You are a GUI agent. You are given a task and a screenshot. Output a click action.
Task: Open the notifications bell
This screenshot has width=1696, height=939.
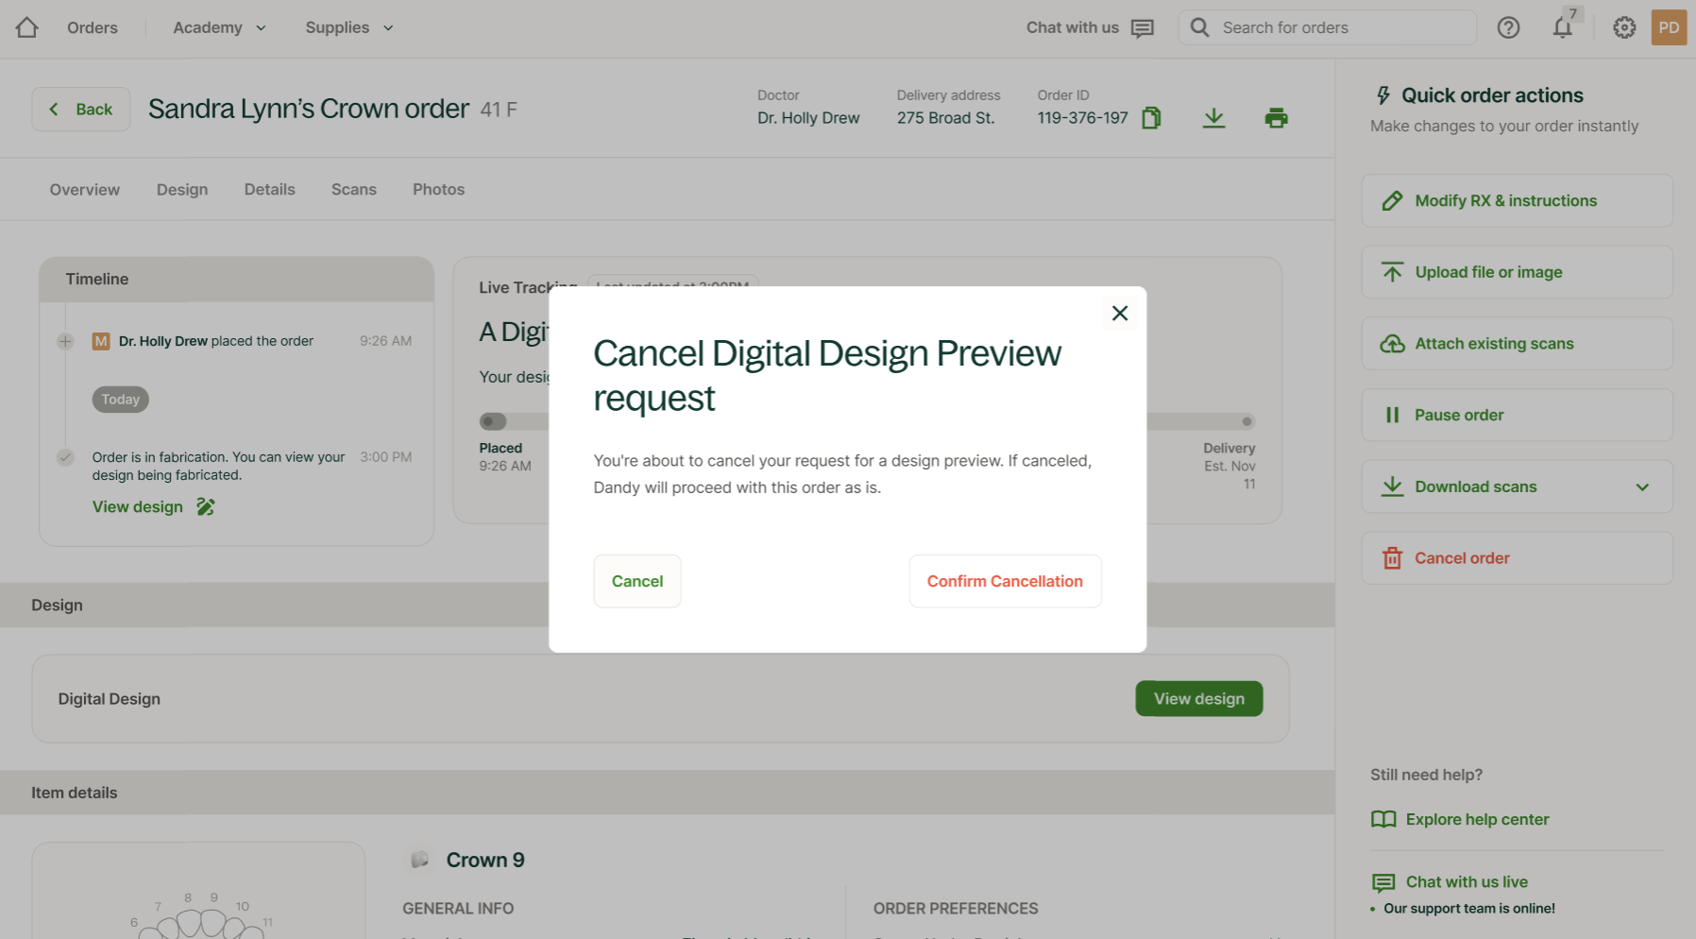pyautogui.click(x=1562, y=27)
